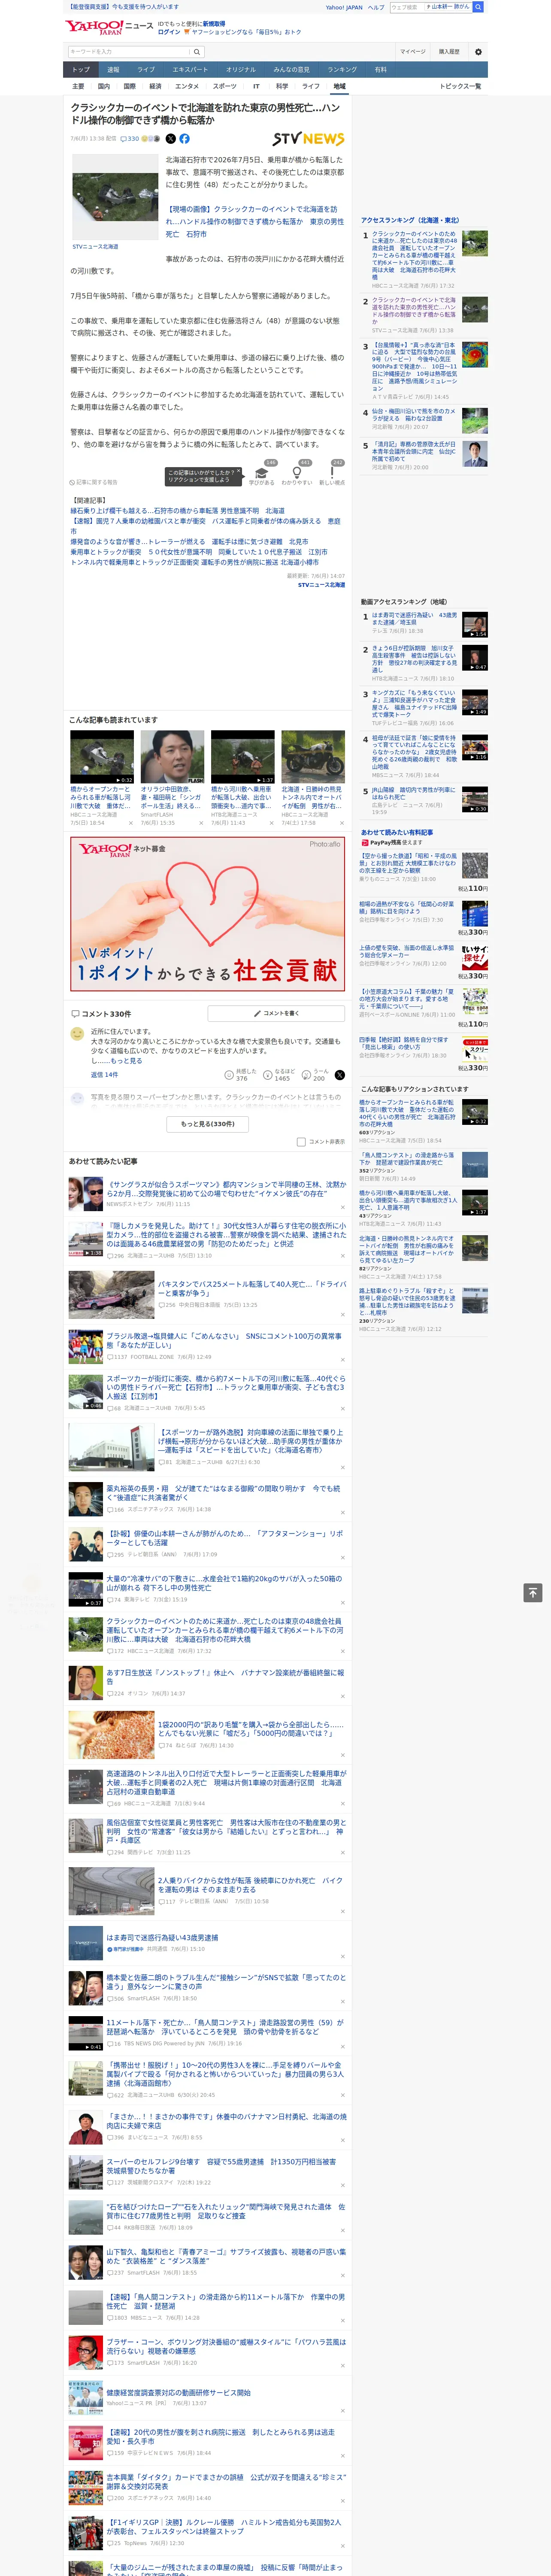Click the keyword search input field
Screen dimensions: 551x2576
coord(129,52)
